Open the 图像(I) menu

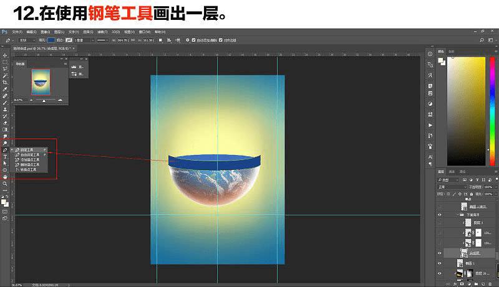tap(45, 32)
